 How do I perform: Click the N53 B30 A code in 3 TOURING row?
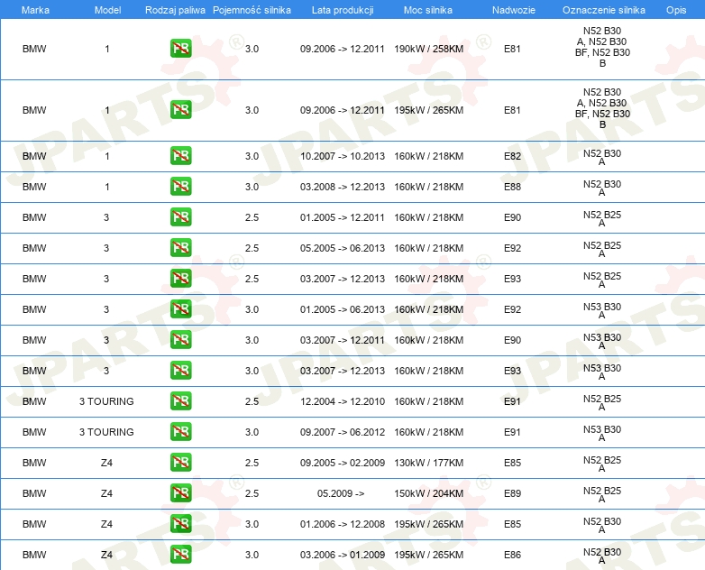pyautogui.click(x=602, y=433)
